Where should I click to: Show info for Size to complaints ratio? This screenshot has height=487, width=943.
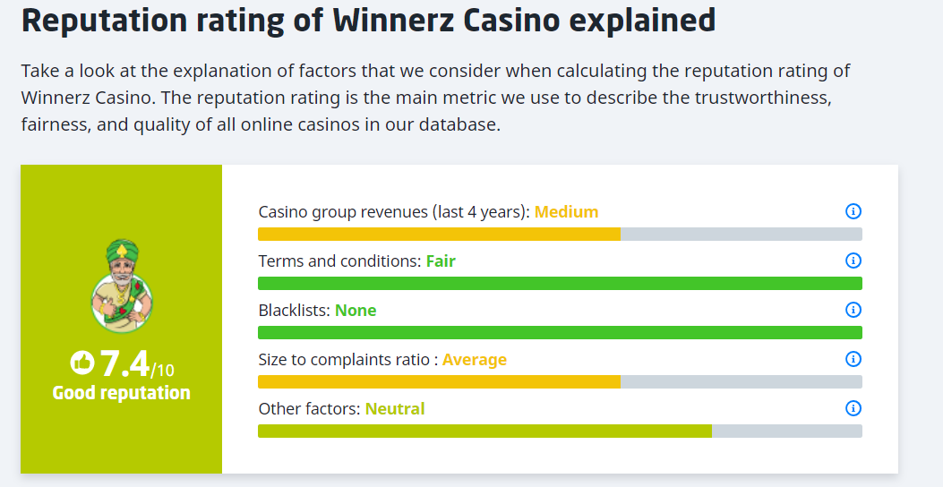[x=853, y=359]
